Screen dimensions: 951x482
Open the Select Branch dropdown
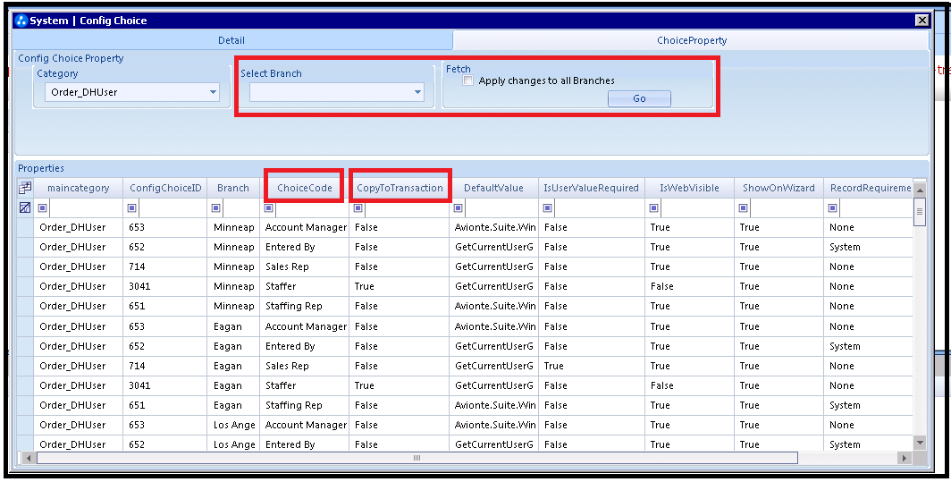point(418,92)
